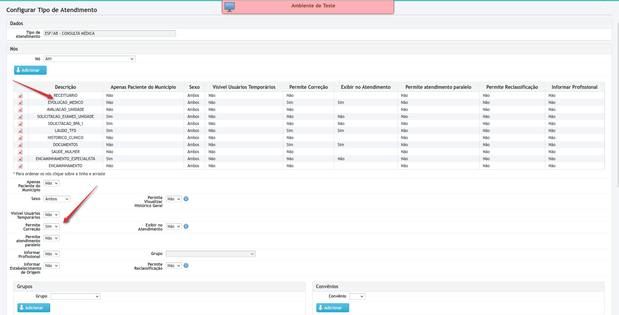Click the Permite Correção column header
Viewport: 619px width, 315px height.
pyautogui.click(x=308, y=87)
